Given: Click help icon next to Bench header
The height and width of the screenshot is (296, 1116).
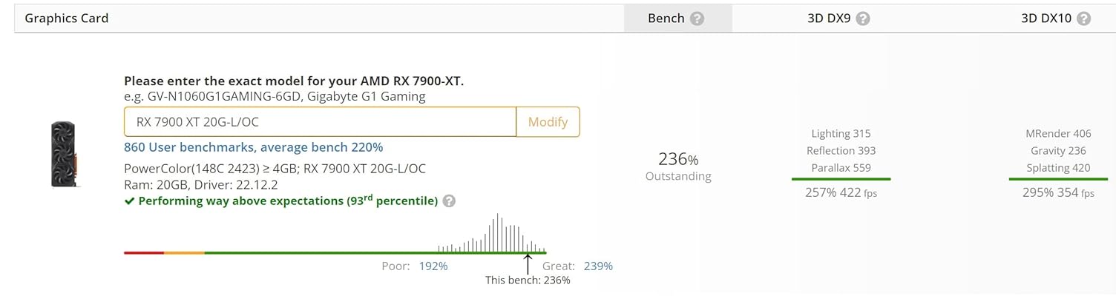Looking at the screenshot, I should coord(697,18).
